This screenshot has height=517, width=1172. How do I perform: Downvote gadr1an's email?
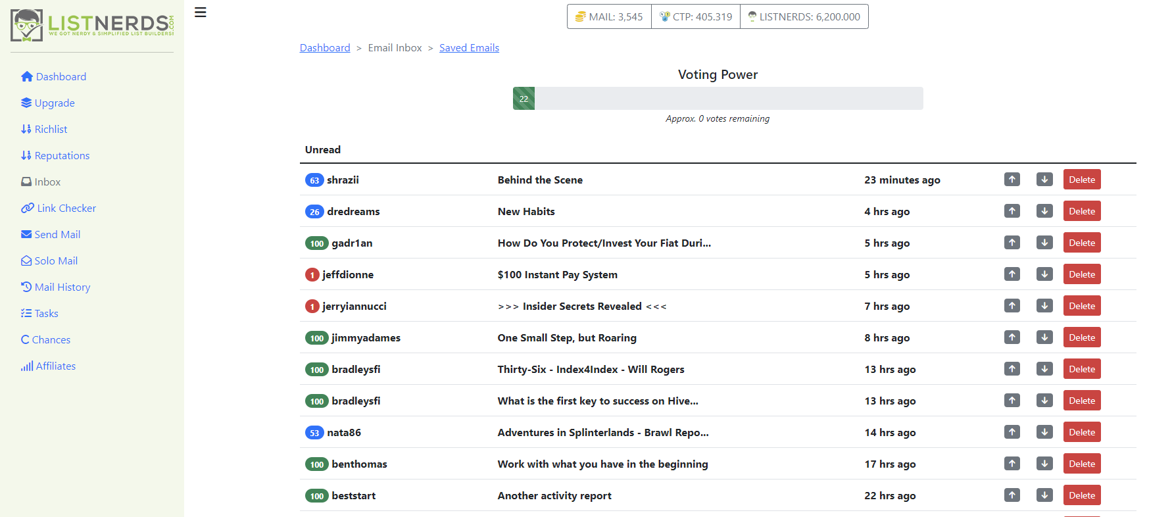click(x=1044, y=243)
